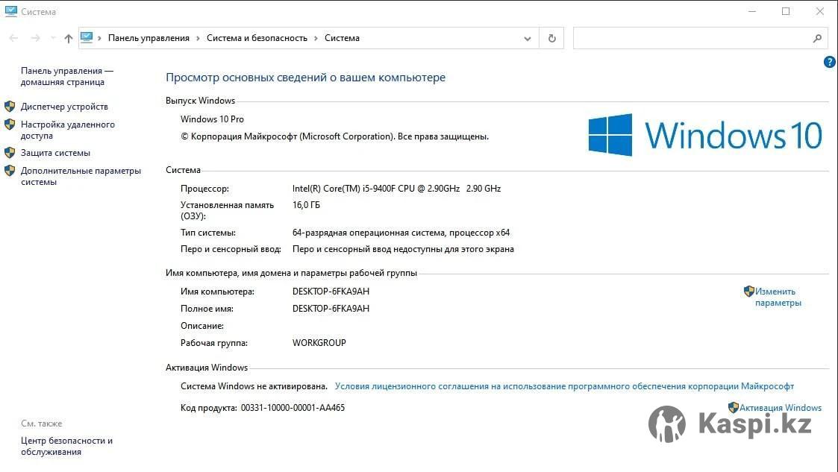838x472 pixels.
Task: Open the blue Help question mark
Action: 830,62
